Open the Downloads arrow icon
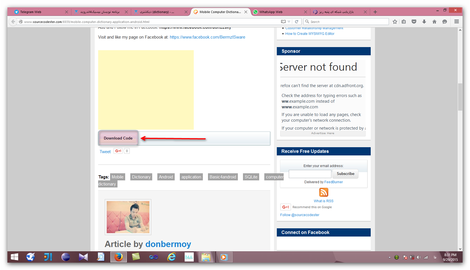This screenshot has height=270, width=470. [x=424, y=22]
